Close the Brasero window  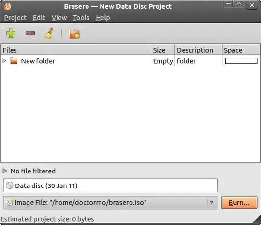(252, 5)
